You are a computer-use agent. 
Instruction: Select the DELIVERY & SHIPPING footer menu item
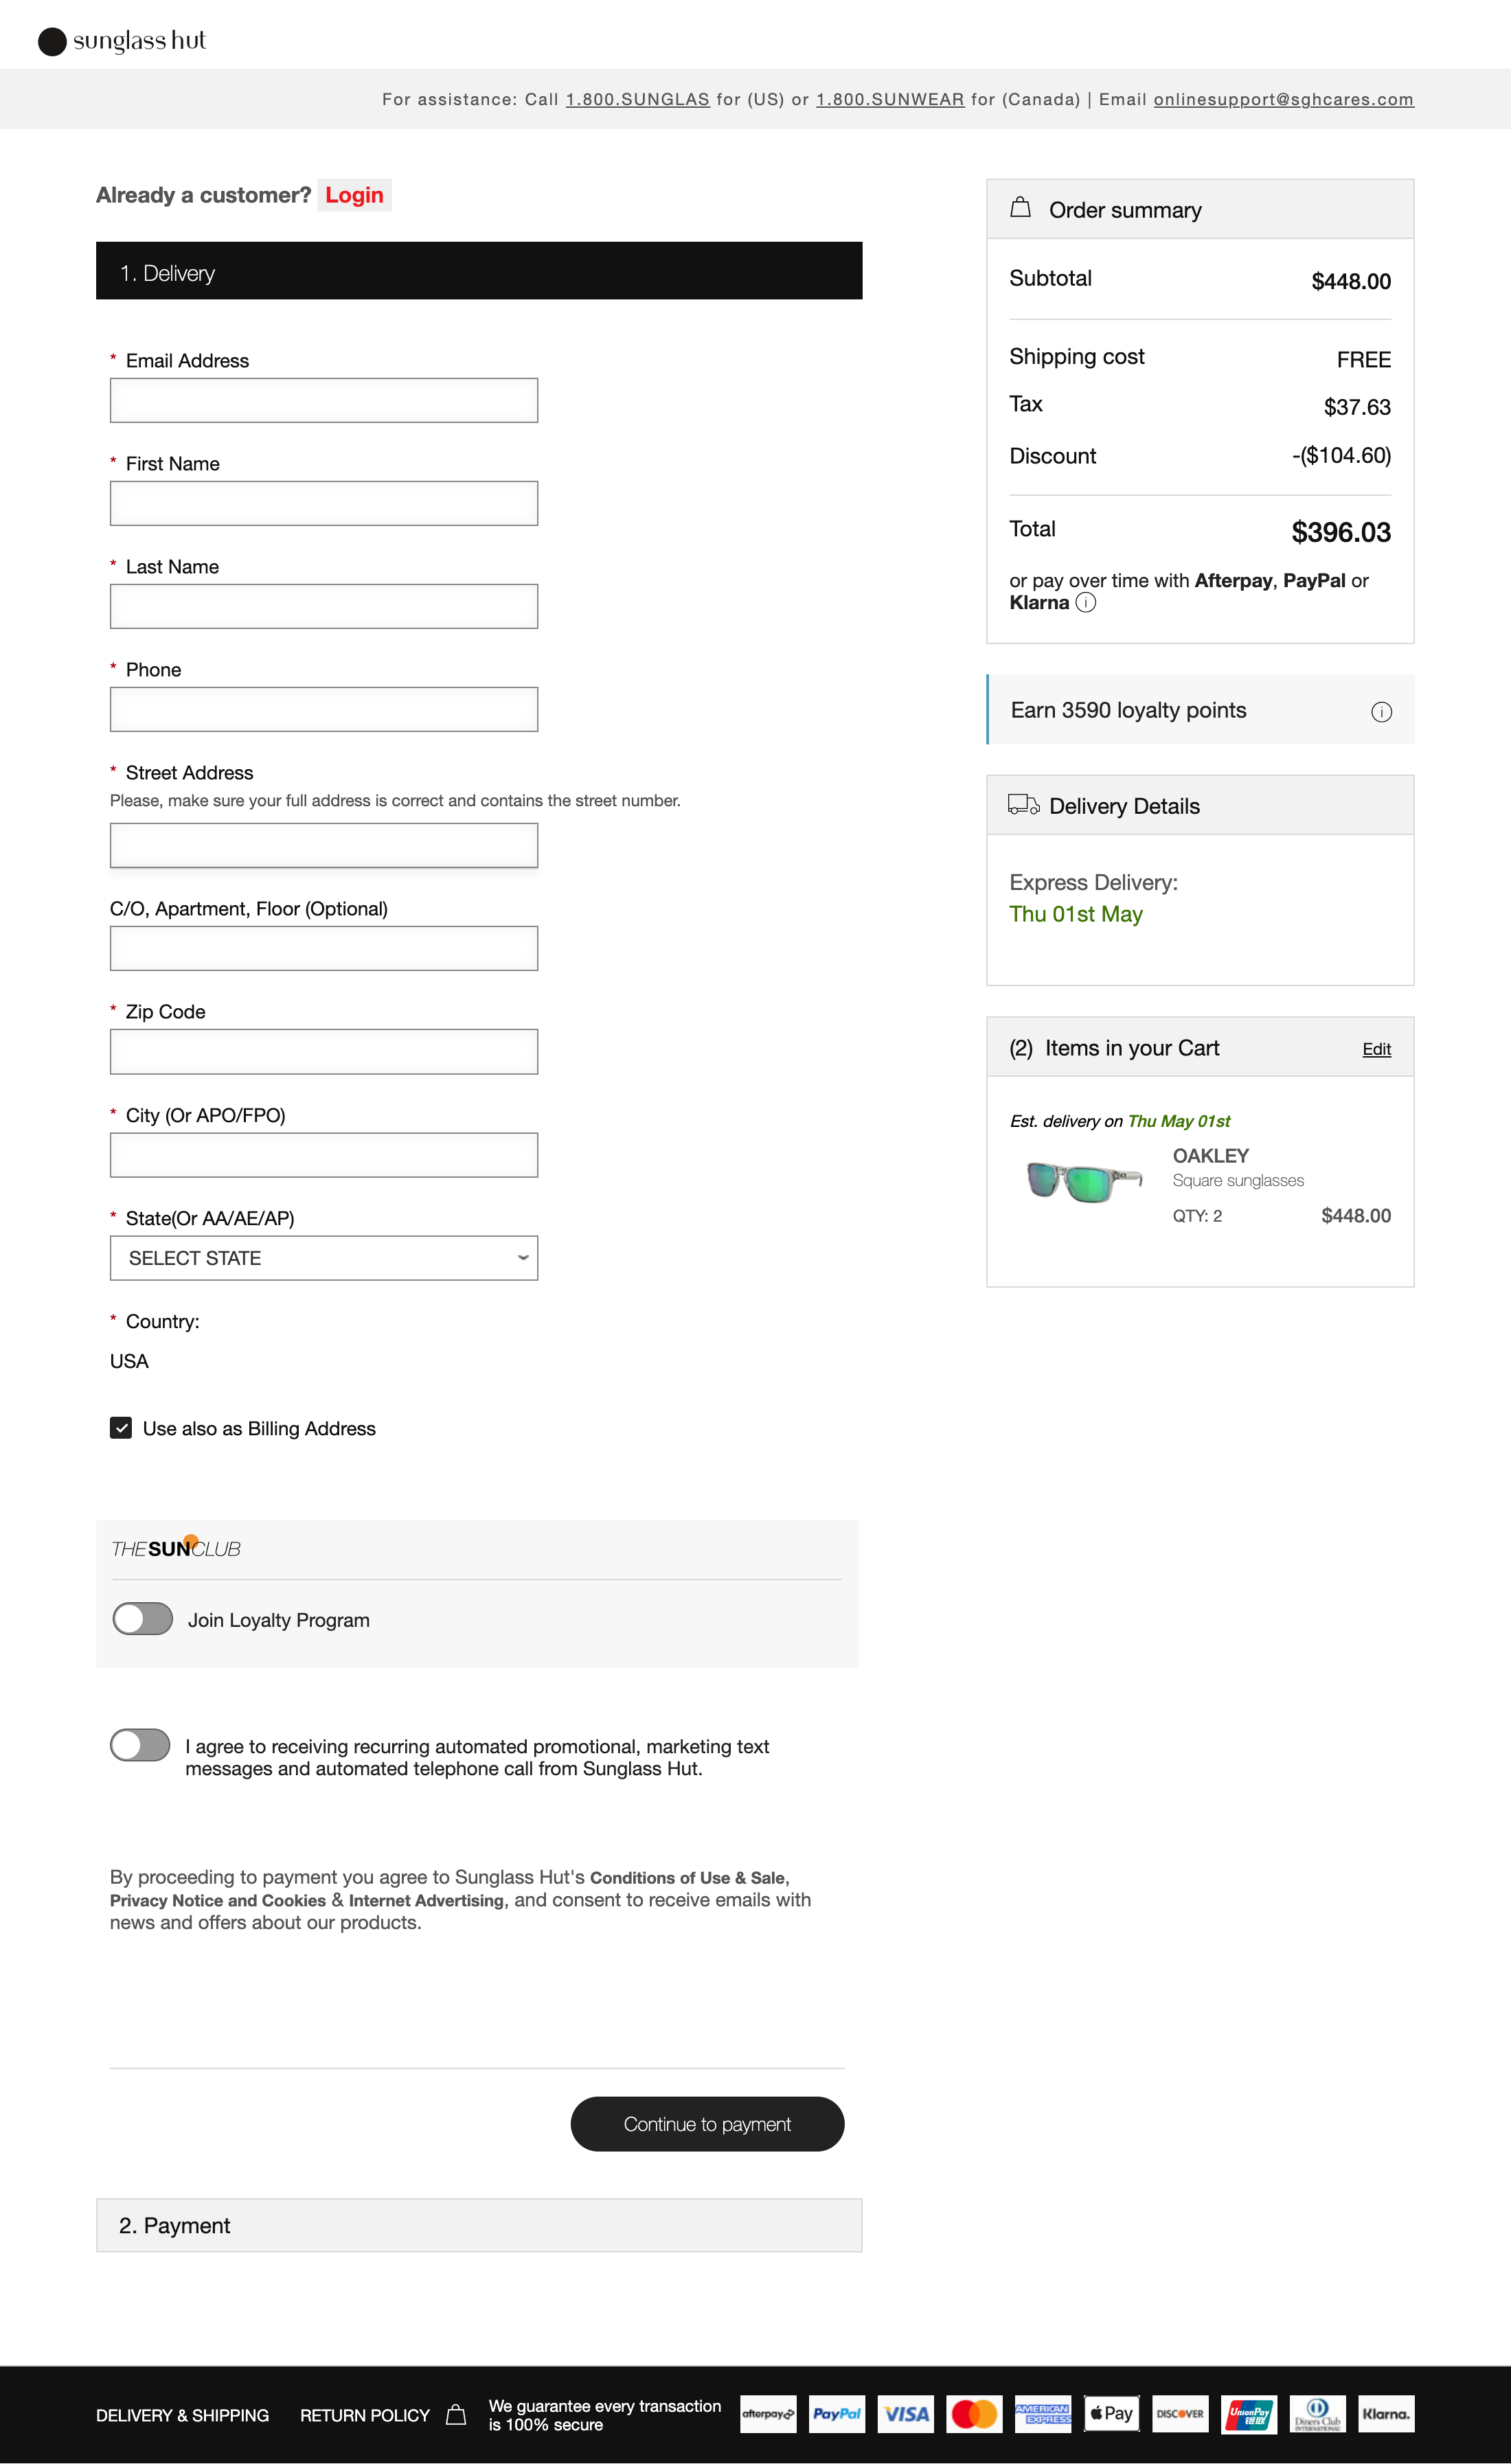click(182, 2414)
